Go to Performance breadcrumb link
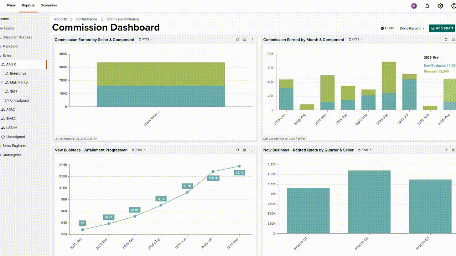This screenshot has width=456, height=256. pyautogui.click(x=87, y=19)
